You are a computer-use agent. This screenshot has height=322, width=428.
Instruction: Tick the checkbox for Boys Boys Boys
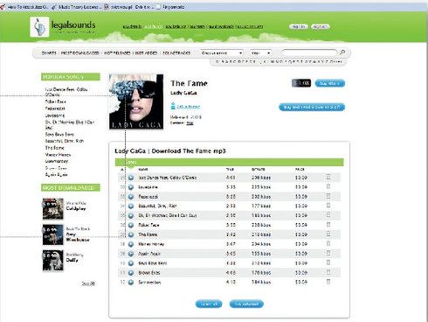[x=328, y=262]
